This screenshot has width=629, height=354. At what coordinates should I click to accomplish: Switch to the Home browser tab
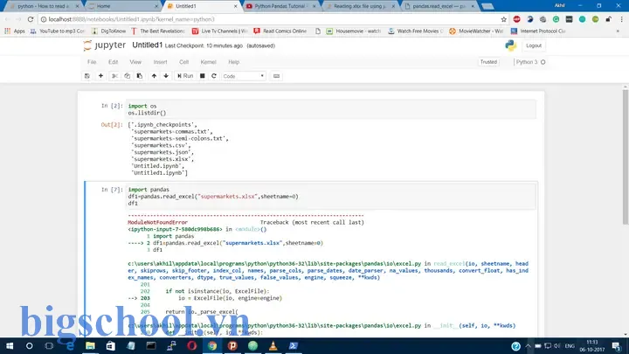pyautogui.click(x=122, y=6)
